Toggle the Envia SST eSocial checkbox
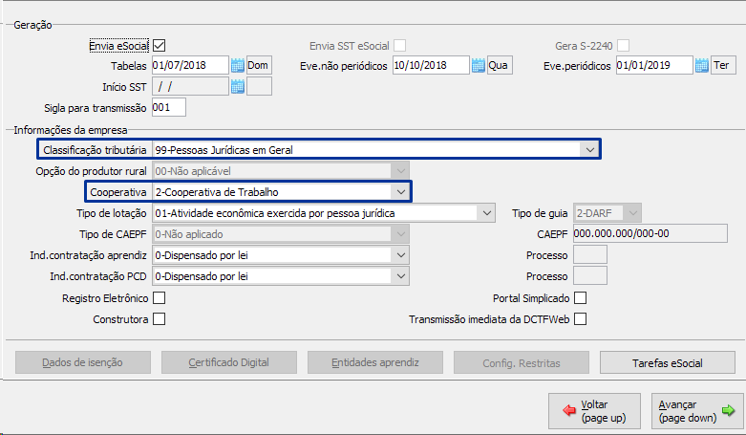 399,46
